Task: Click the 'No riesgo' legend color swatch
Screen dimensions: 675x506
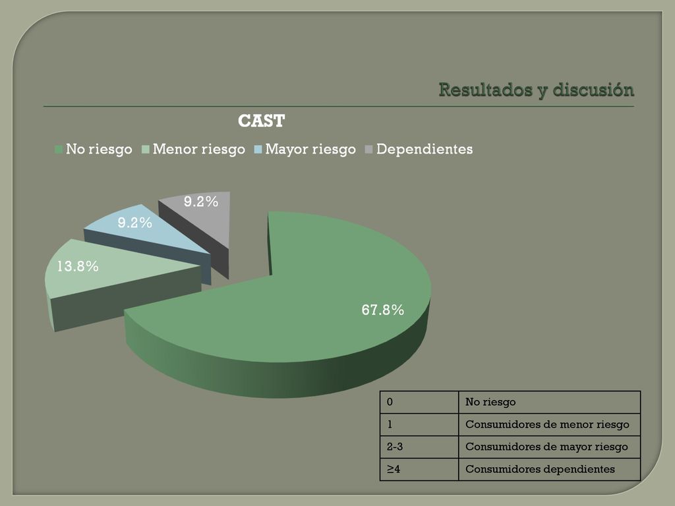Action: pyautogui.click(x=59, y=150)
